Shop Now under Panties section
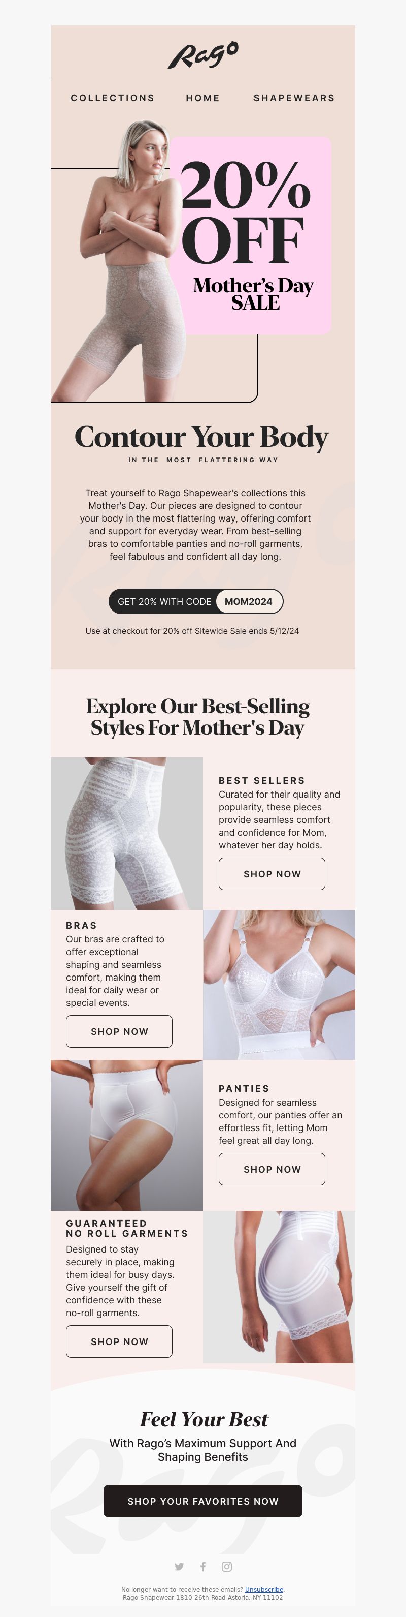The width and height of the screenshot is (406, 1617). point(272,1169)
